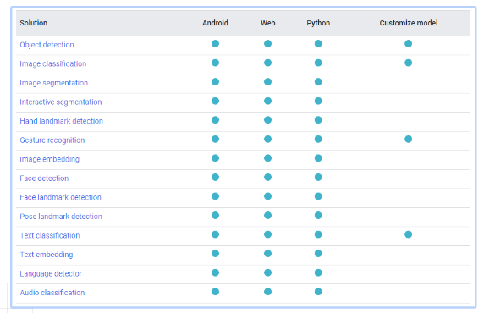Click Python dot in Text embedding row
484x313 pixels.
coord(318,254)
